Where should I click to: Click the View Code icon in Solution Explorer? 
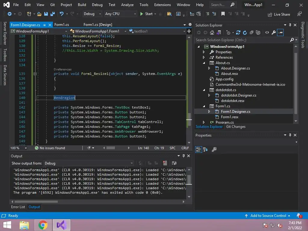point(267,32)
